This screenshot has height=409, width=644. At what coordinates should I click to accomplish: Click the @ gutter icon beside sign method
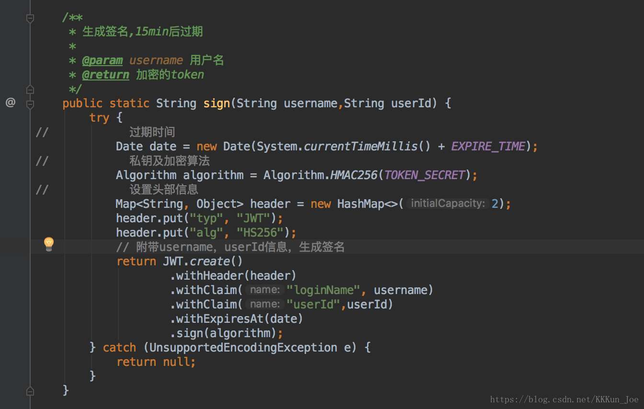click(11, 102)
